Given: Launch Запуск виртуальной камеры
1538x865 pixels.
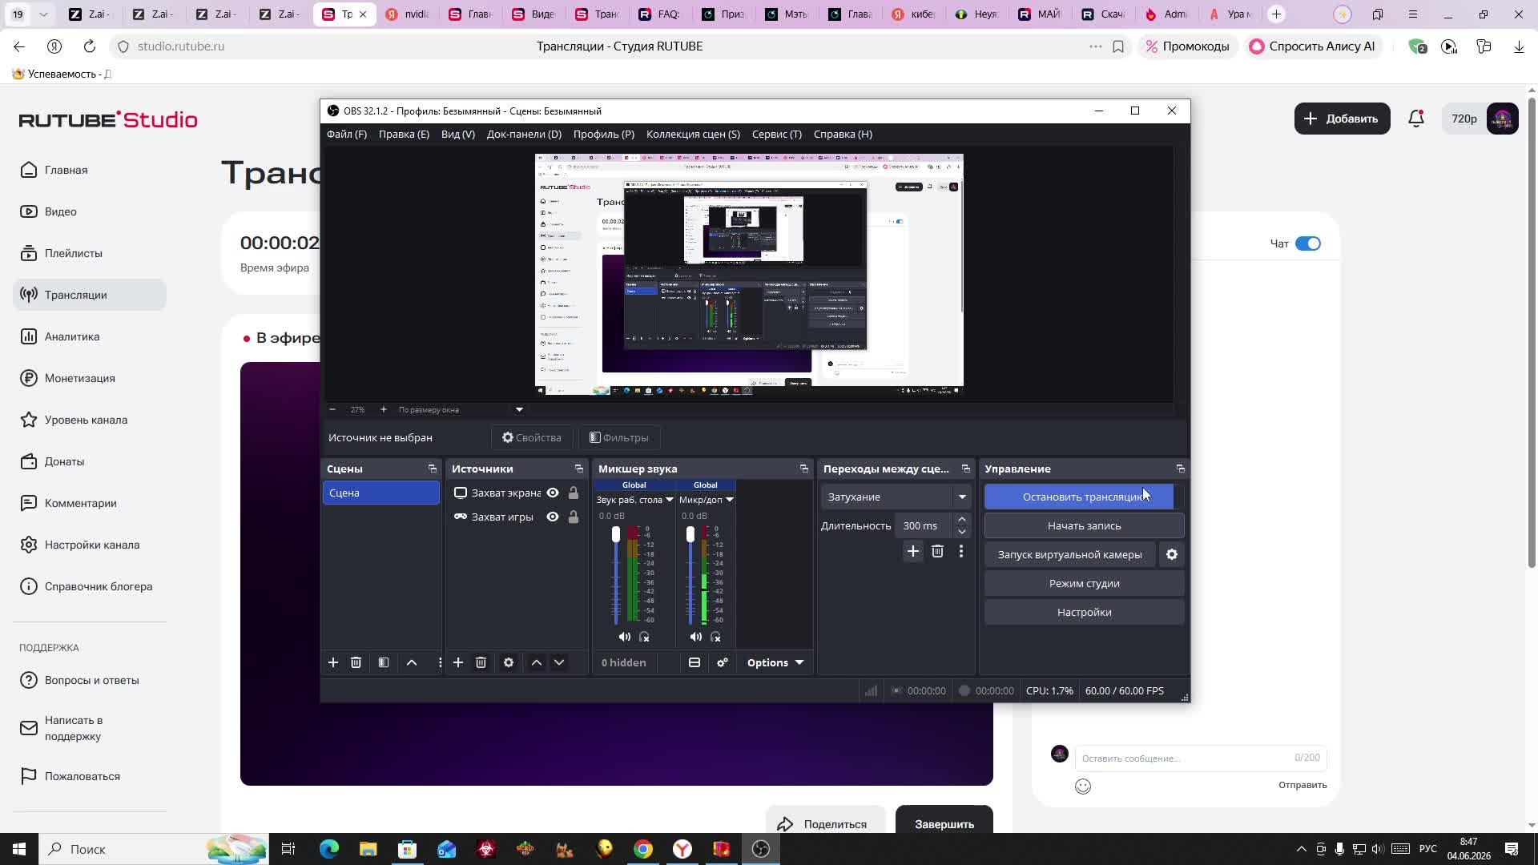Looking at the screenshot, I should [x=1070, y=554].
